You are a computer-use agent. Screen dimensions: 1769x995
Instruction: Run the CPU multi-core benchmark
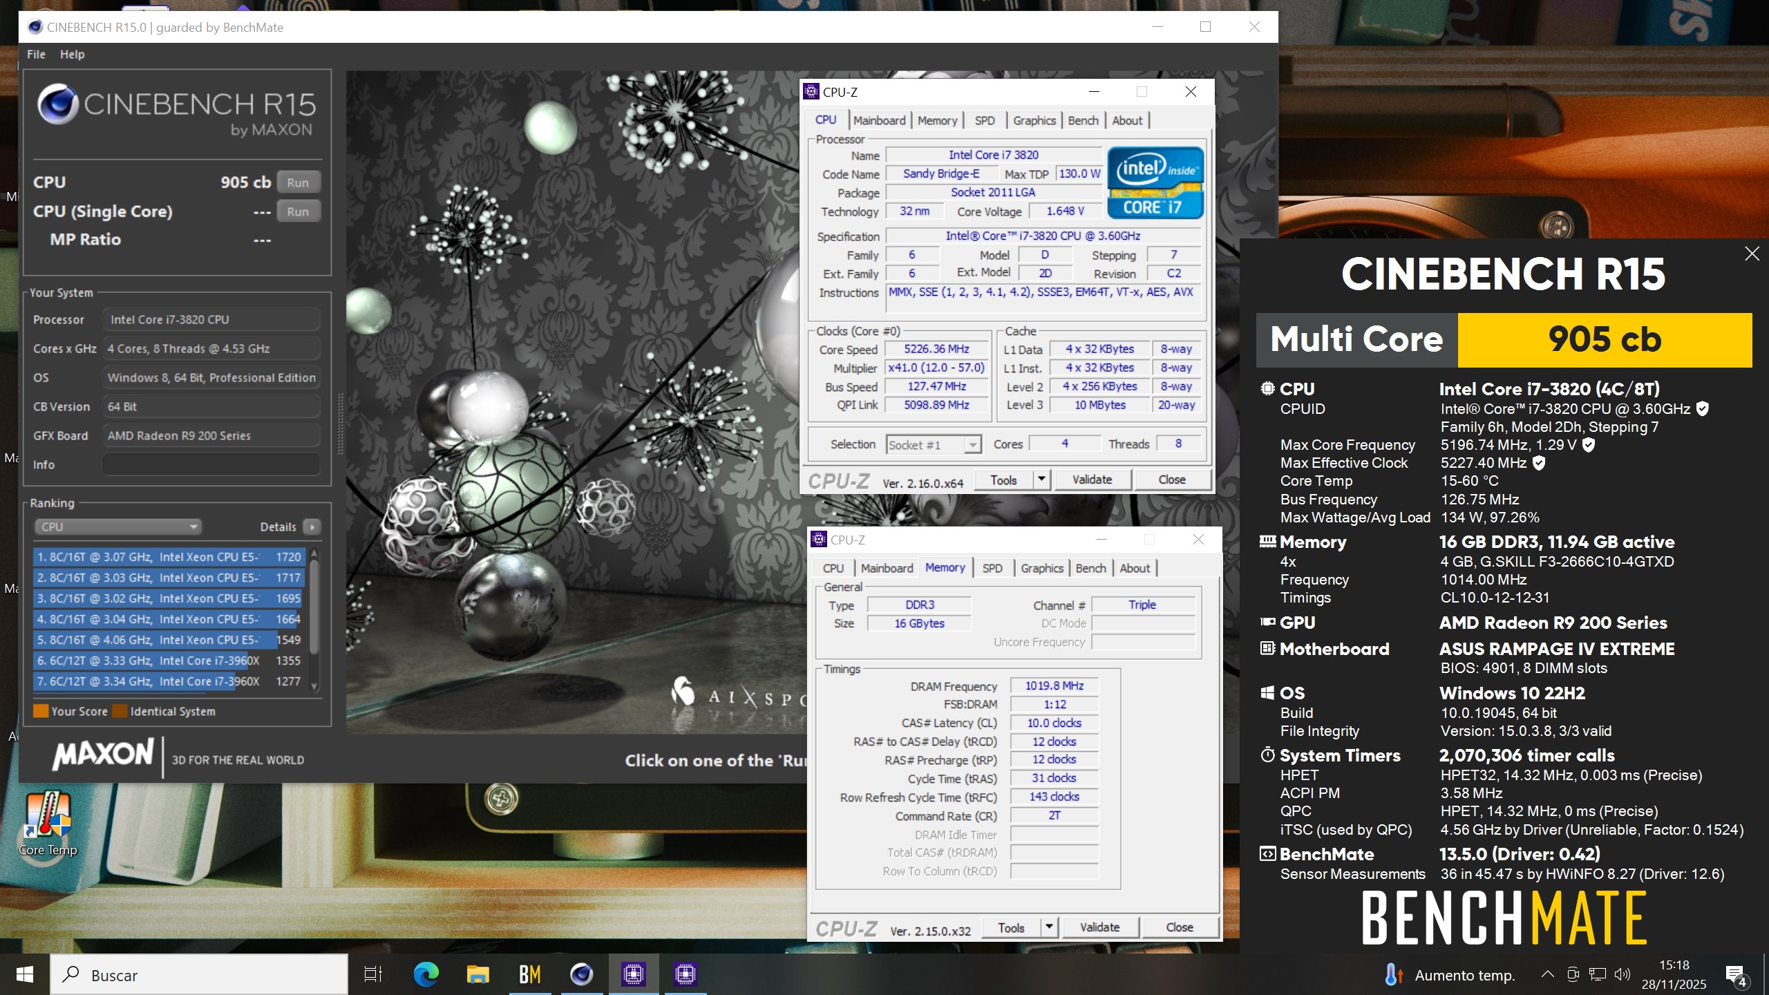point(298,182)
